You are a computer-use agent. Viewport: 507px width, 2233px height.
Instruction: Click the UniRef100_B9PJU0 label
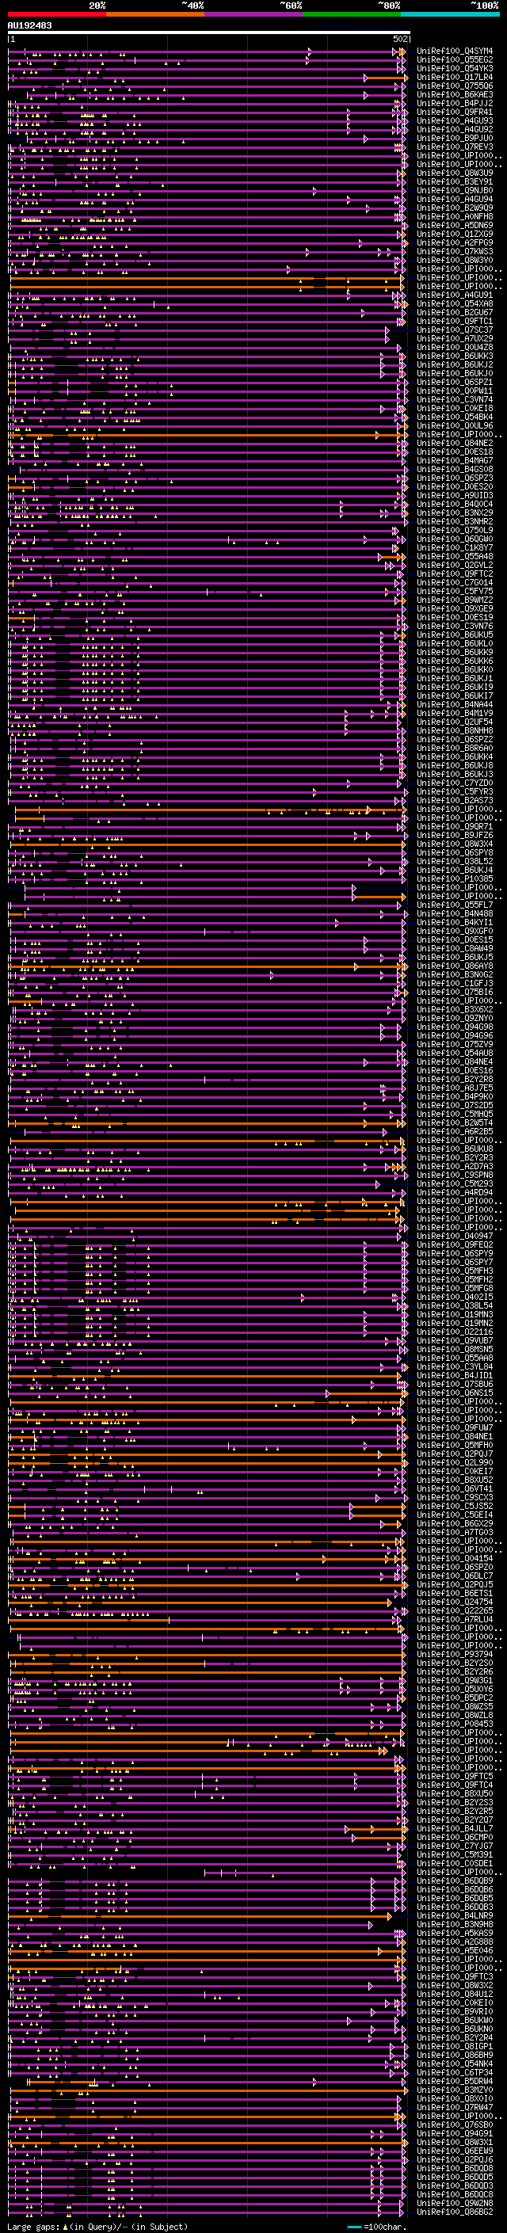(x=455, y=138)
